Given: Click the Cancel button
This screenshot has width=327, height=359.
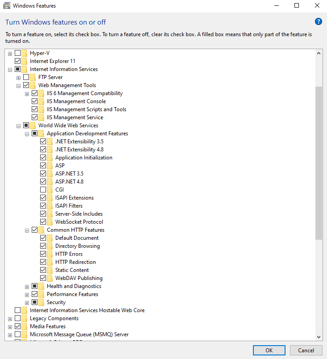Looking at the screenshot, I should [306, 351].
